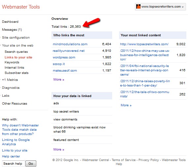
Task: Open the realityuncovered.net link
Action: pyautogui.click(x=69, y=51)
